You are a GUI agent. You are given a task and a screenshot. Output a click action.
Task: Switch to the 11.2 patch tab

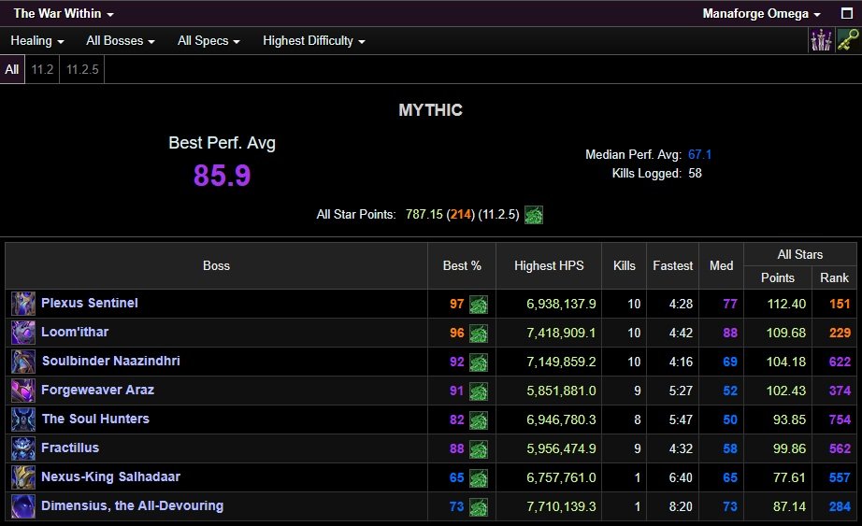click(x=42, y=69)
